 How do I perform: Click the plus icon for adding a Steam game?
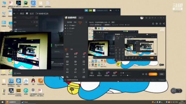coord(15,73)
